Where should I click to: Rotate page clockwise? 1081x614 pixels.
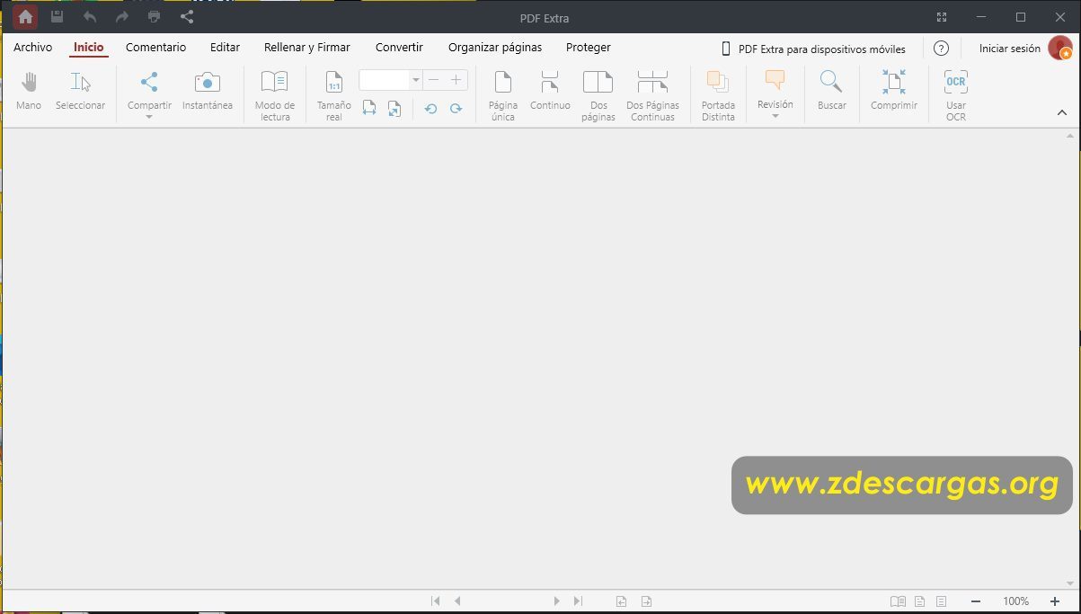click(x=456, y=109)
